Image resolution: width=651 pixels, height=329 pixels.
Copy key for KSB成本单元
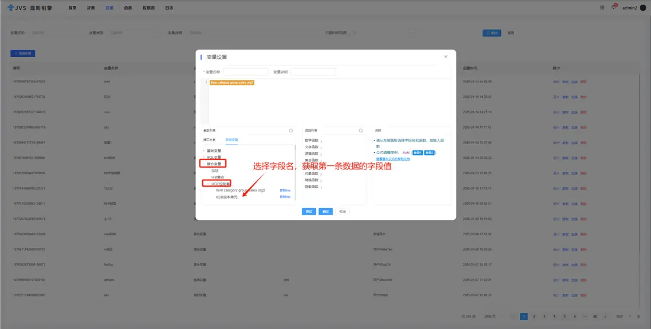point(285,197)
